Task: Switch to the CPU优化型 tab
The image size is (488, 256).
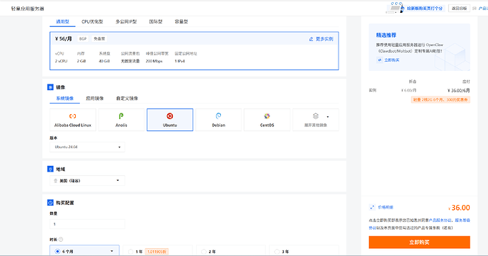Action: pyautogui.click(x=92, y=21)
